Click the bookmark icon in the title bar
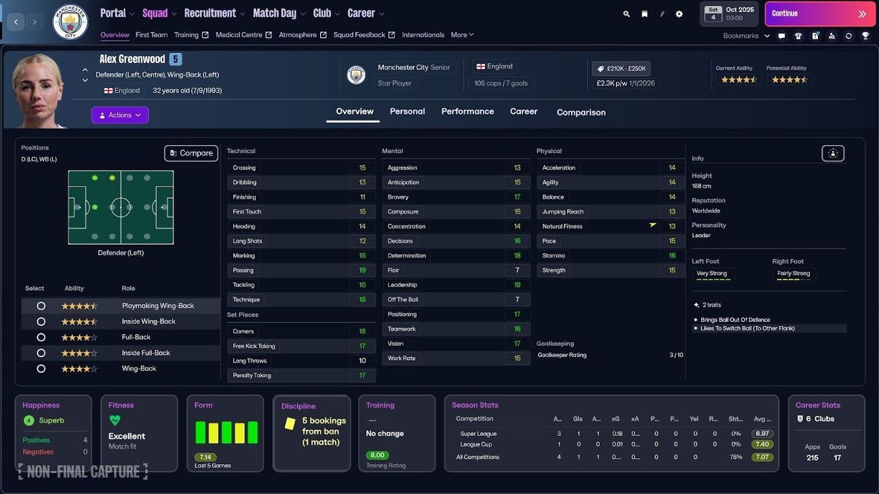 click(644, 14)
